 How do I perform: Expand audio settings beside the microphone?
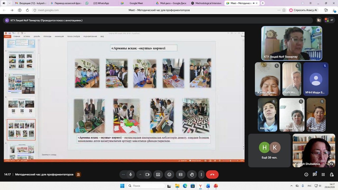pyautogui.click(x=123, y=174)
